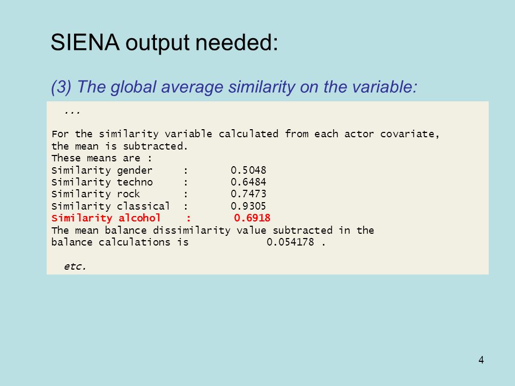Click the 'the mean is subtracted.' line
The image size is (515, 386).
click(120, 146)
